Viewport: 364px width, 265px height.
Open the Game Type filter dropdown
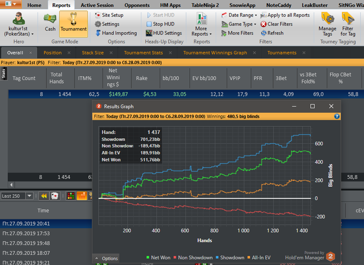coord(239,24)
